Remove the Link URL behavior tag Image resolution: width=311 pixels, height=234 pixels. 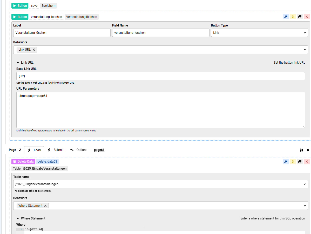(x=34, y=50)
